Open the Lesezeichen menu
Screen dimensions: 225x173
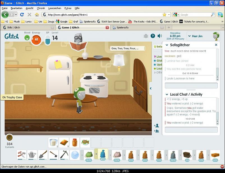coord(54,8)
